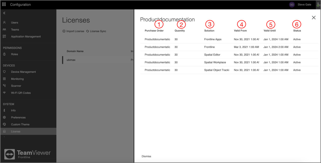Click the Application Management icon
Viewport: 321px width, 163px height.
pos(4,37)
